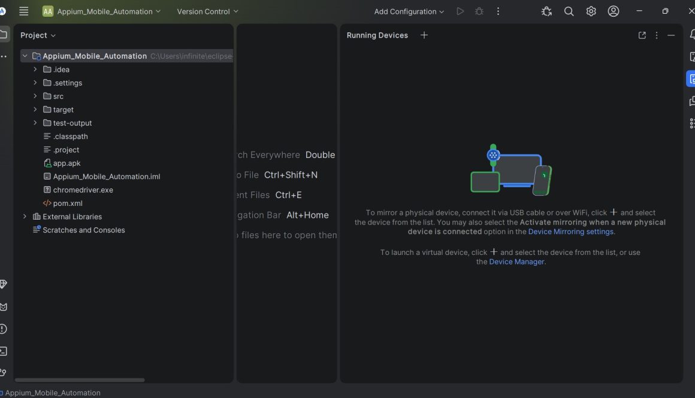The width and height of the screenshot is (695, 398).
Task: Click Appium_Mobile_Automation in the status bar
Action: pyautogui.click(x=52, y=393)
